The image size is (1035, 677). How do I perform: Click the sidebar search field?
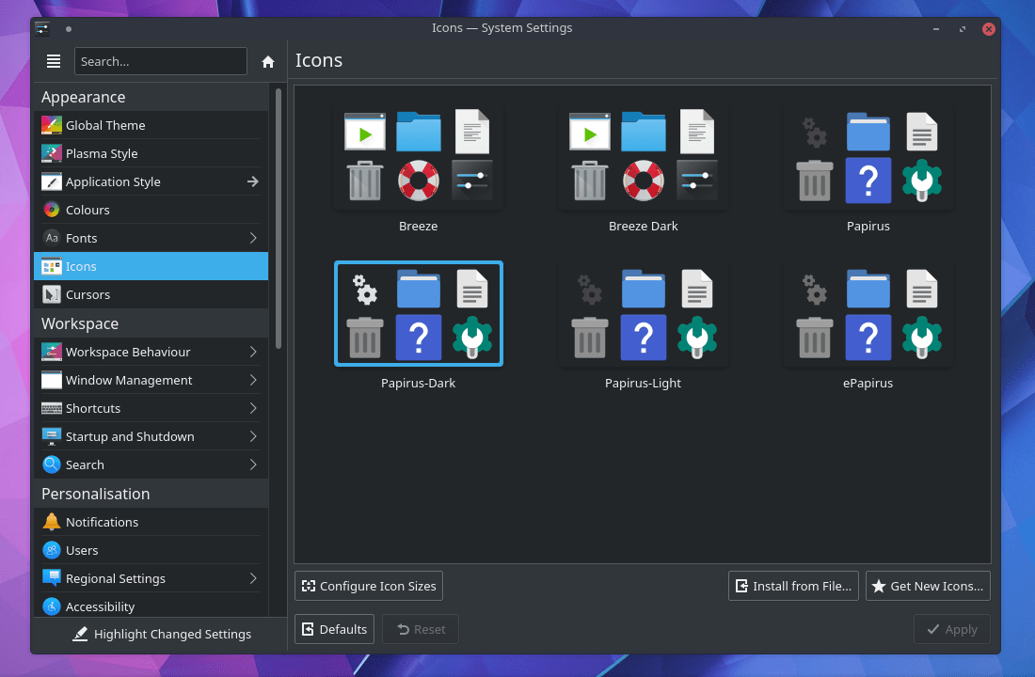point(160,61)
